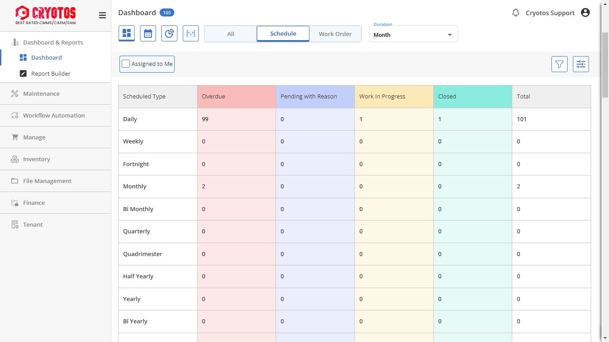Open the calendar view icon
Screen dimensions: 609x342
(148, 33)
